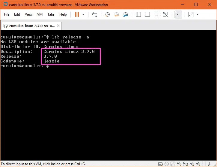Minimize the VMware Workstation window

tap(183, 5)
